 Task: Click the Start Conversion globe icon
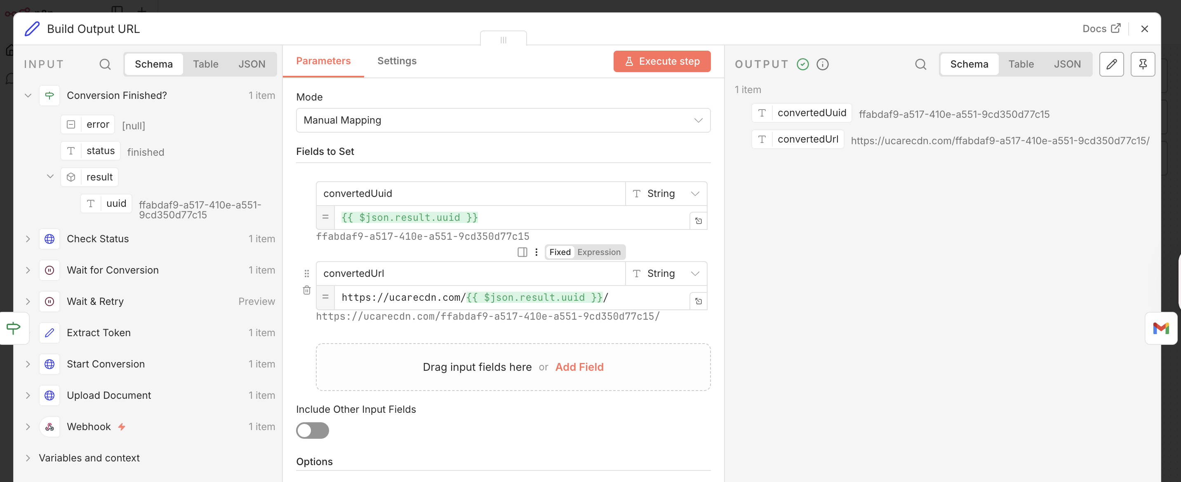pyautogui.click(x=49, y=364)
